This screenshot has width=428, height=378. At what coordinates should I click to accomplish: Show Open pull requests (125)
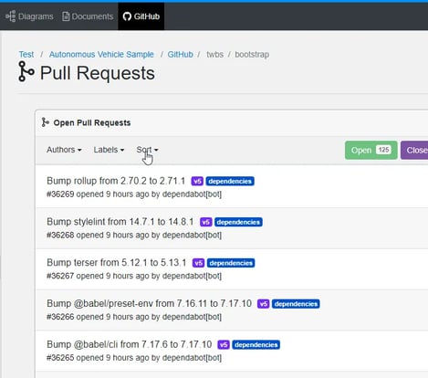pos(371,150)
